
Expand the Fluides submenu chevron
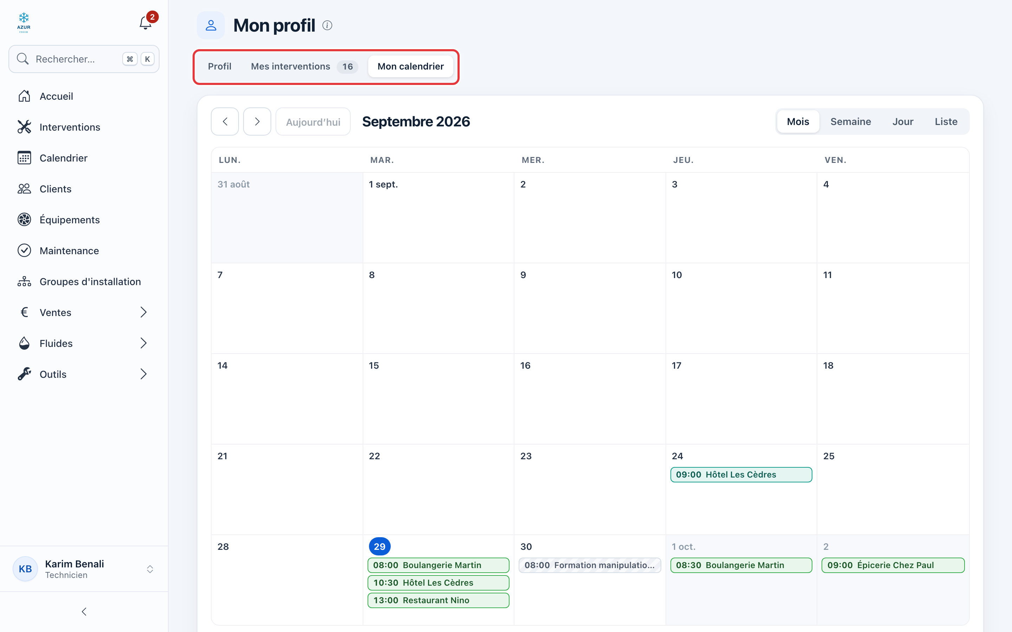pos(143,343)
